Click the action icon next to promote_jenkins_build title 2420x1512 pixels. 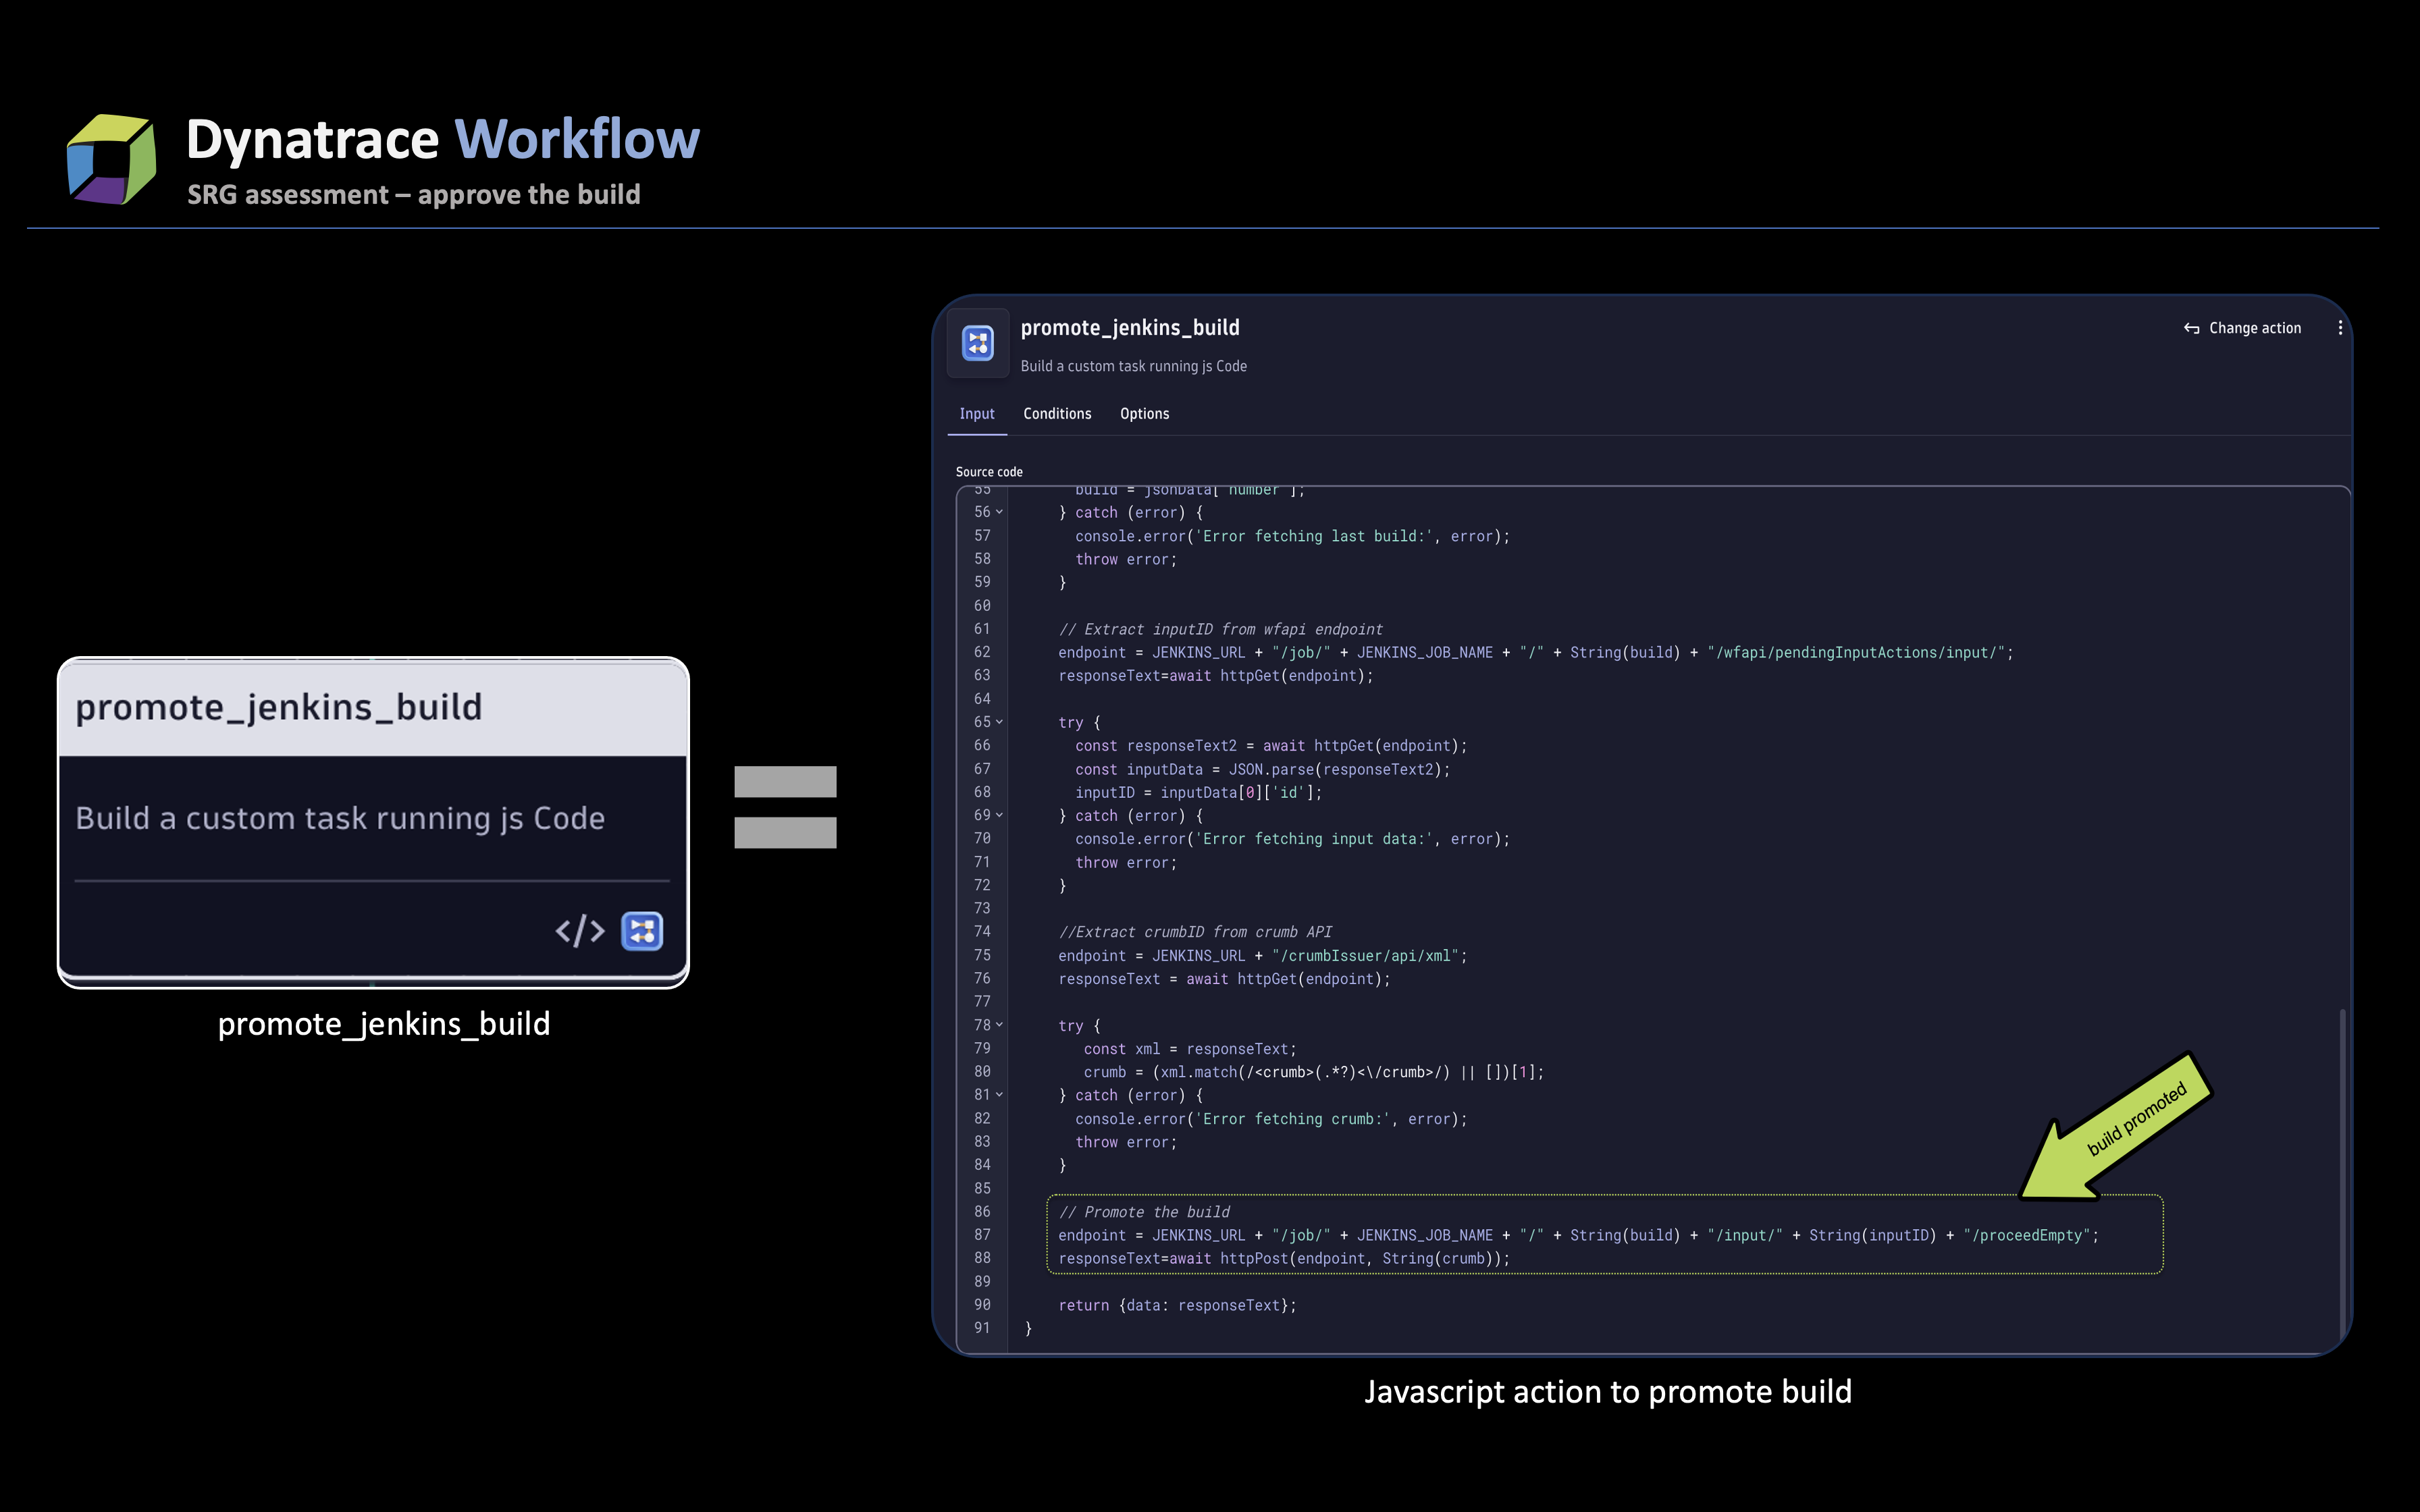(978, 343)
